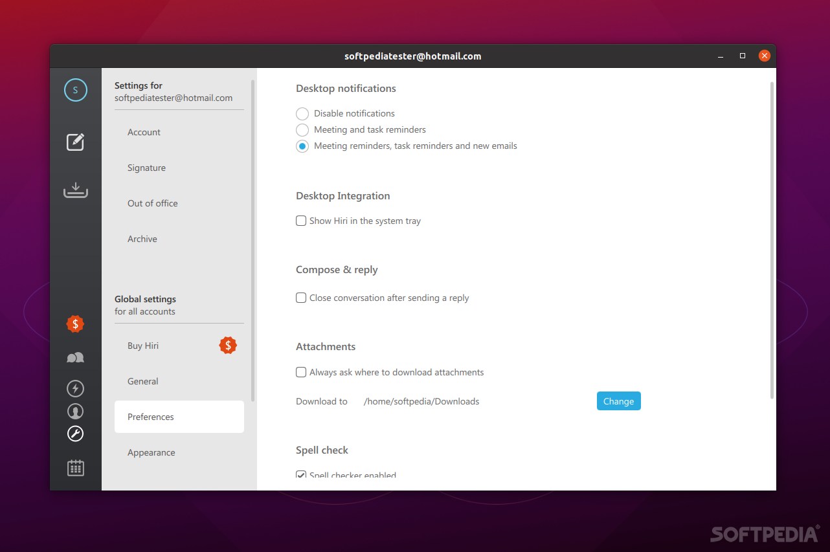The height and width of the screenshot is (552, 830).
Task: Click the Download to label
Action: point(322,401)
